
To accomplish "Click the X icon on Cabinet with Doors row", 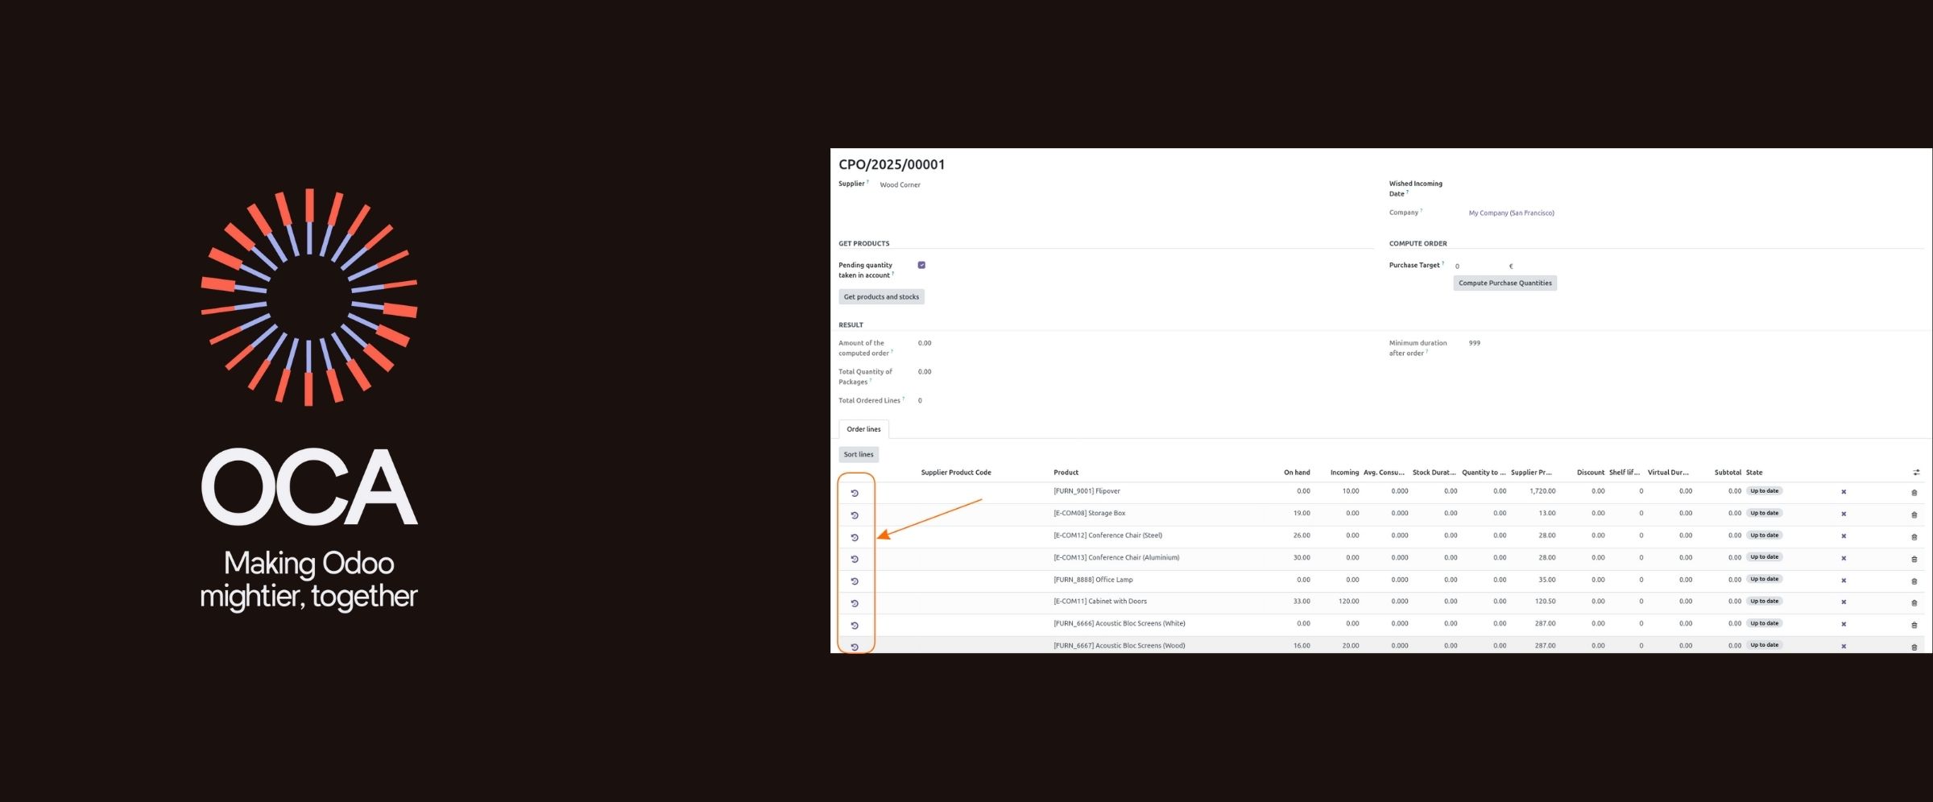I will [1844, 602].
